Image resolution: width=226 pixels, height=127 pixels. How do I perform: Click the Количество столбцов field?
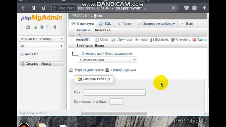[x=116, y=102]
